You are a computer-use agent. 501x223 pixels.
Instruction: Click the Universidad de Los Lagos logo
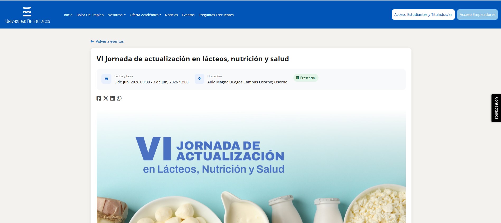(27, 15)
